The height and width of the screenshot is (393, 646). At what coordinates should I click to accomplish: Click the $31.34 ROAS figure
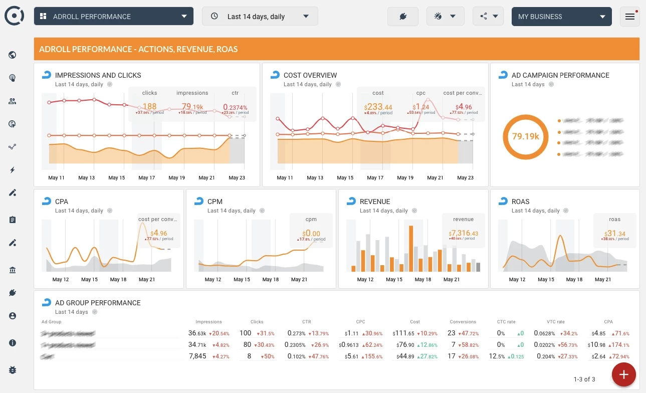(615, 234)
